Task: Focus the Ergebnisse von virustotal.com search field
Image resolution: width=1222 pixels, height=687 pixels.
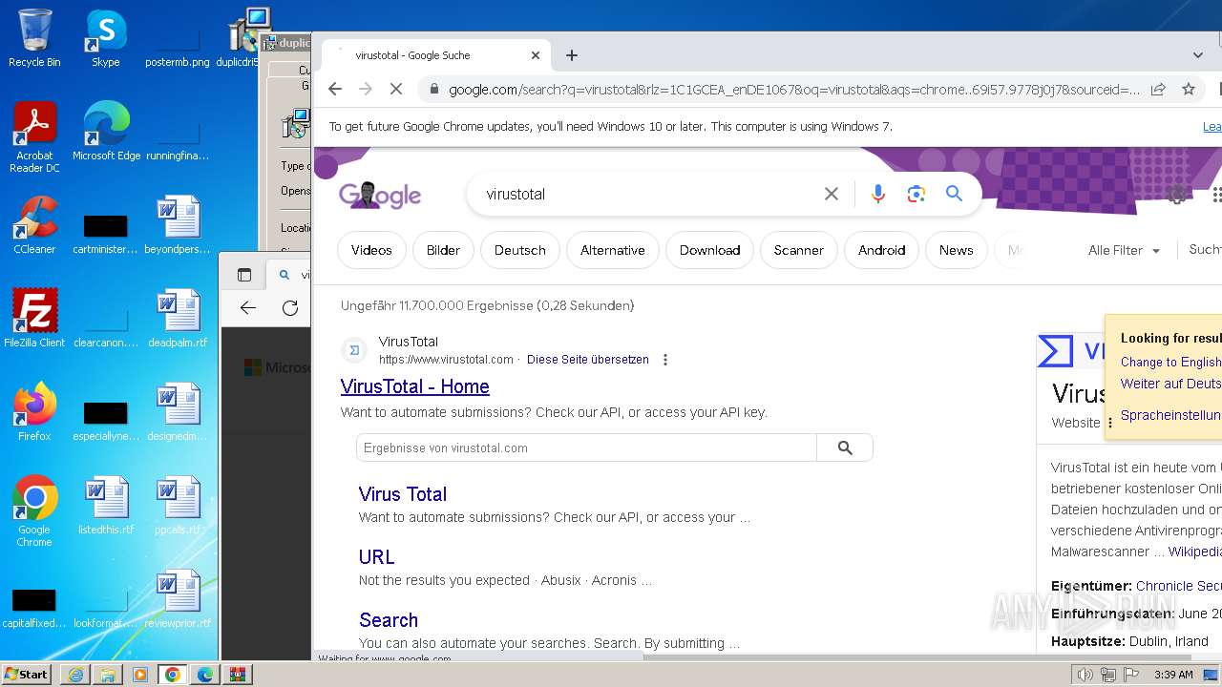Action: [586, 448]
